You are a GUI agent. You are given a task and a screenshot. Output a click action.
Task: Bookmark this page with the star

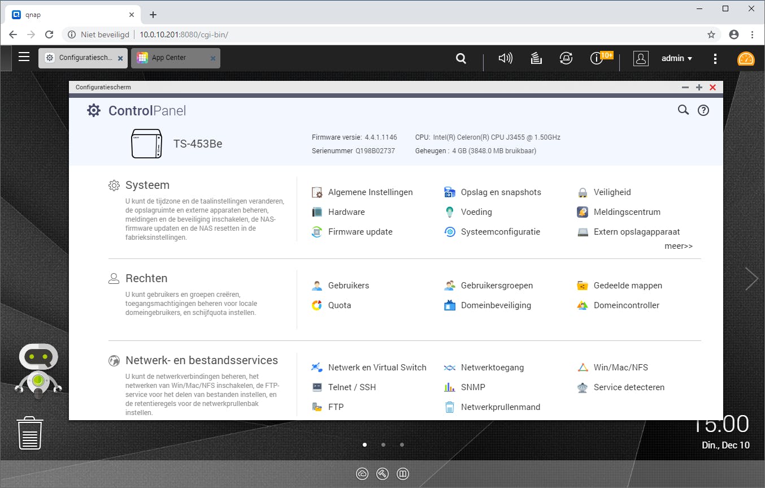[711, 34]
